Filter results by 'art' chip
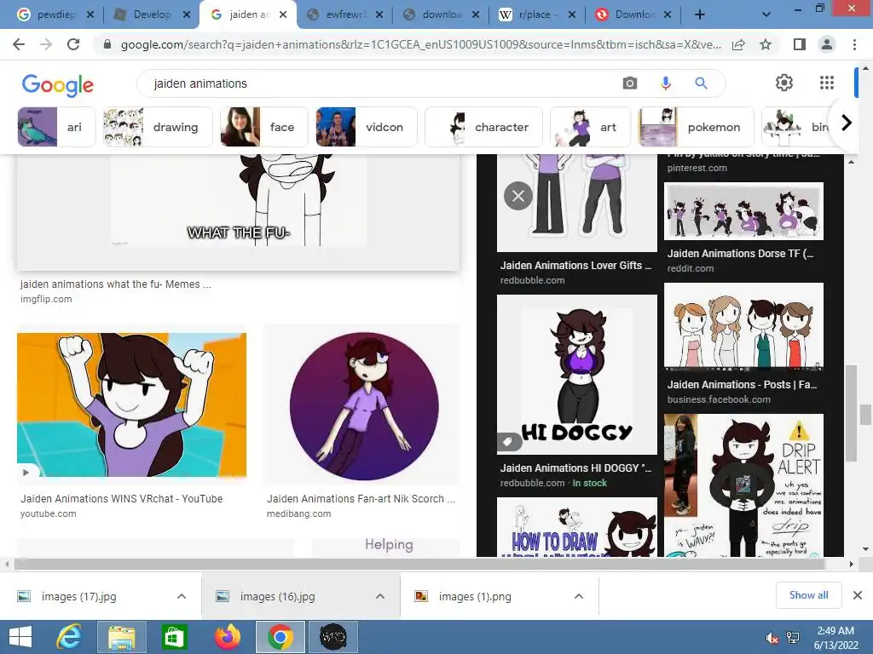Image resolution: width=873 pixels, height=654 pixels. 590,127
